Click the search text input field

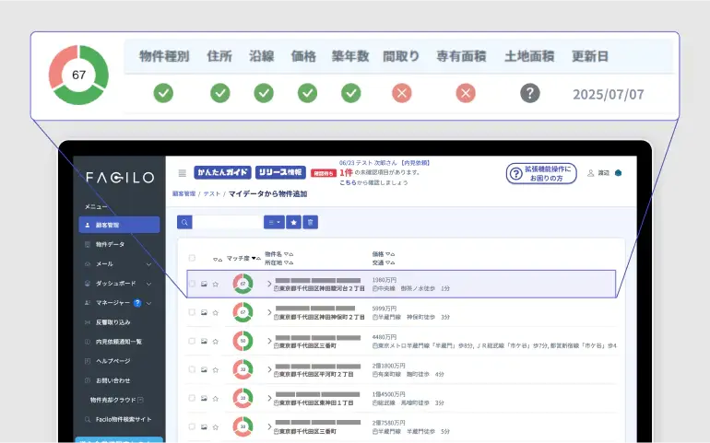(227, 222)
